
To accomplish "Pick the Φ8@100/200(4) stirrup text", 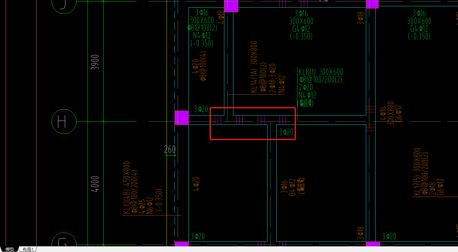I will tap(134, 192).
